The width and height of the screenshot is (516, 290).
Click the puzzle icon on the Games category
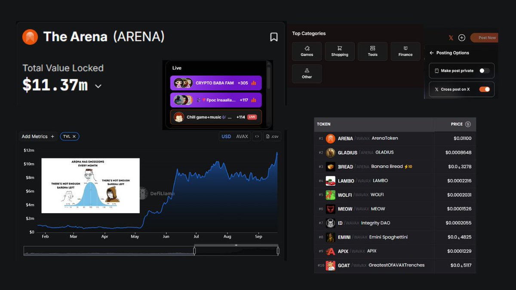click(x=307, y=48)
